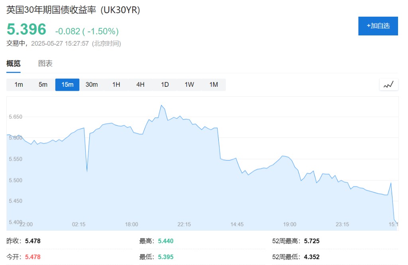Select the 5m interval
This screenshot has width=408, height=265.
click(43, 84)
